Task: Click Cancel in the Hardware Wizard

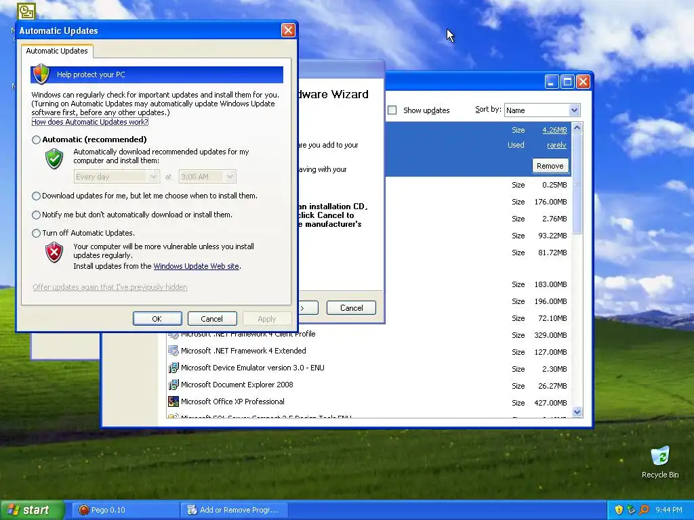Action: click(x=352, y=308)
